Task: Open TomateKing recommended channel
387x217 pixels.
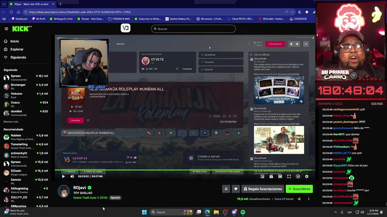Action: pos(26,146)
